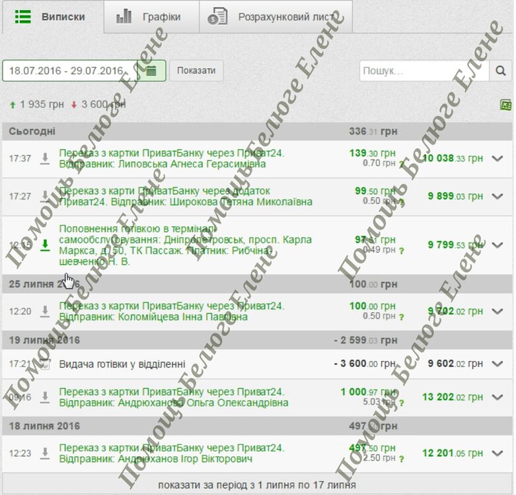Expand the 17:37 Липовська transaction chevron
Screen dimensions: 516x495
point(498,158)
